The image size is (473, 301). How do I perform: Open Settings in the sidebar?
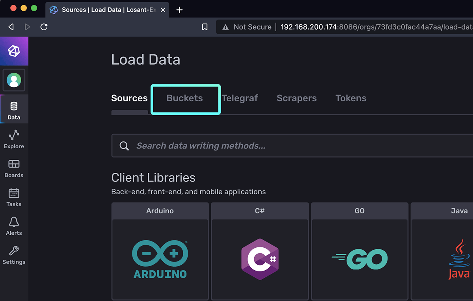[x=14, y=254]
